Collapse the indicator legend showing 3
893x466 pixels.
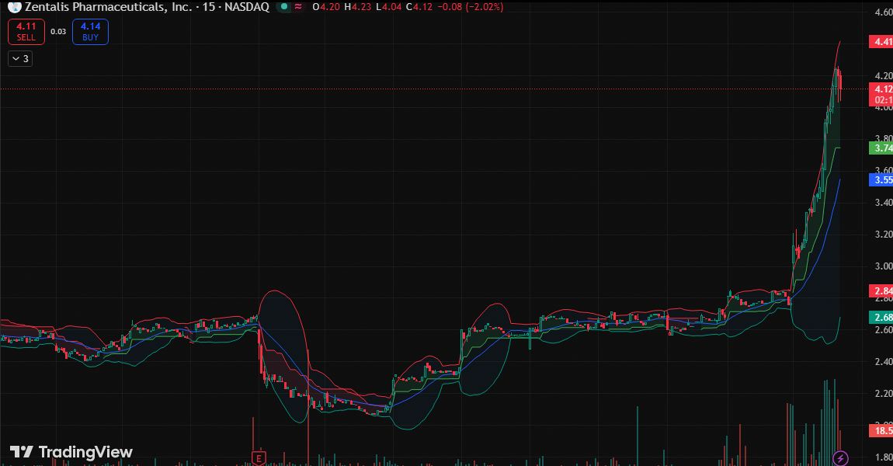coord(20,59)
